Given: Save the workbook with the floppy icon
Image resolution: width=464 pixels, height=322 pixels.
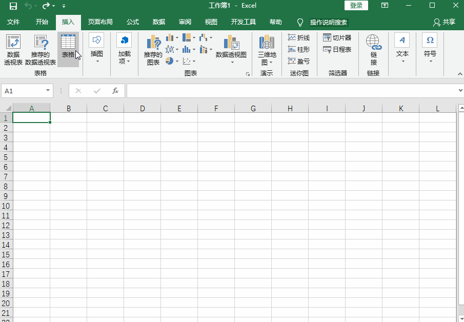Looking at the screenshot, I should pyautogui.click(x=13, y=6).
